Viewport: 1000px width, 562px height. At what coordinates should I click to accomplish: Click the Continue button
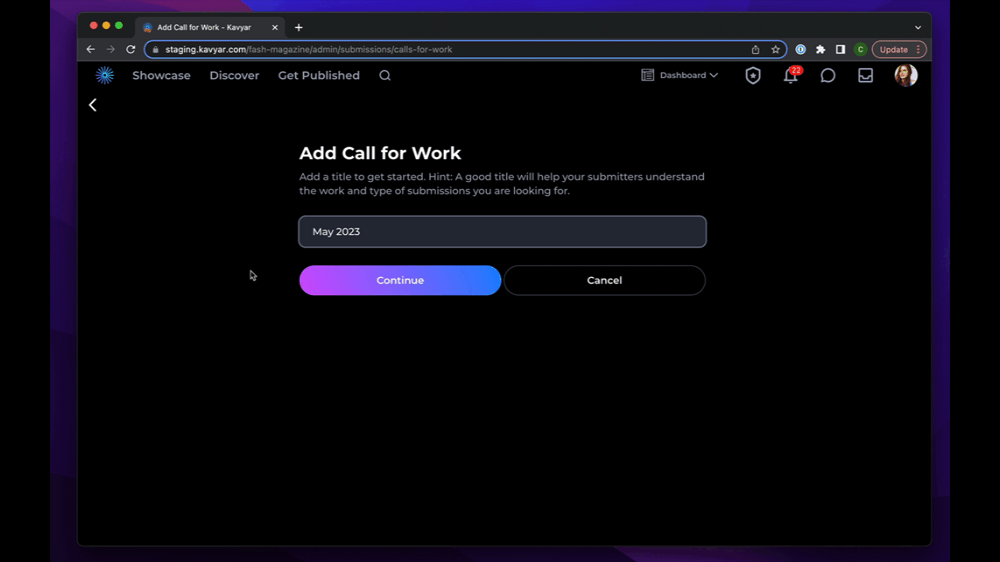400,280
